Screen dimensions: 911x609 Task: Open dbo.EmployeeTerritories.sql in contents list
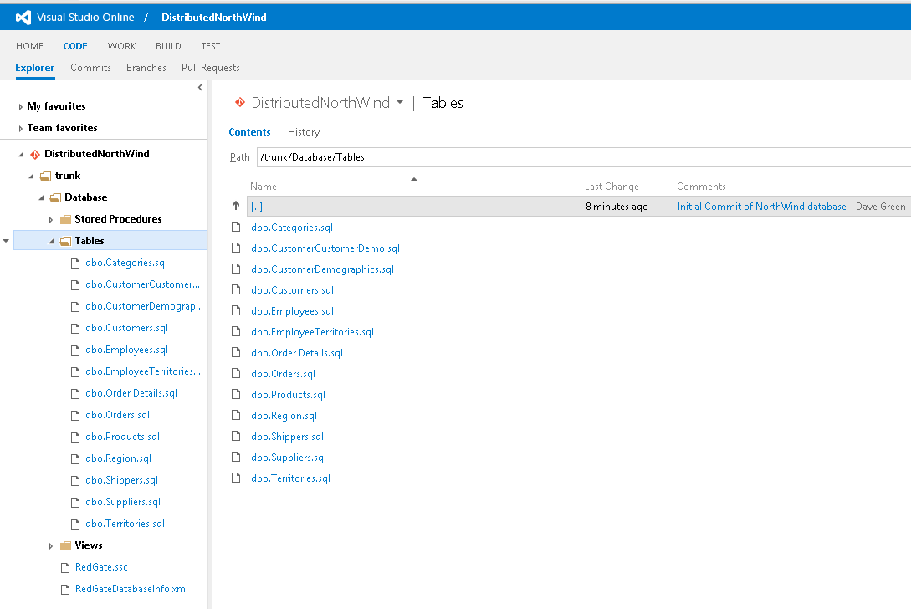(313, 332)
